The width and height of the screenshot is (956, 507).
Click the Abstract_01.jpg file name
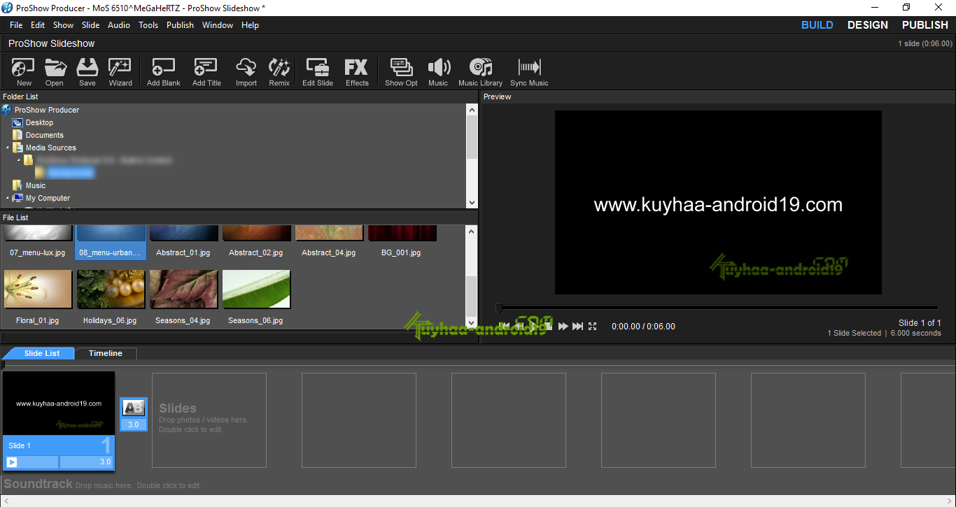tap(183, 252)
